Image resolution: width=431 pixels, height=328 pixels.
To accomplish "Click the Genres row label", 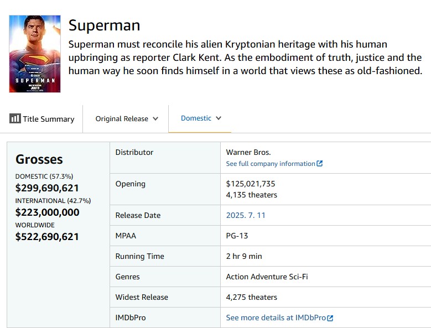I will [127, 277].
